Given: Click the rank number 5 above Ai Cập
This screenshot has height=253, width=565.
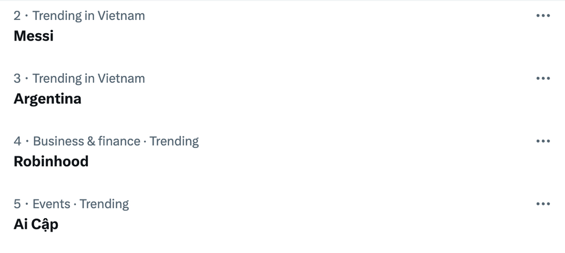Looking at the screenshot, I should [x=17, y=204].
